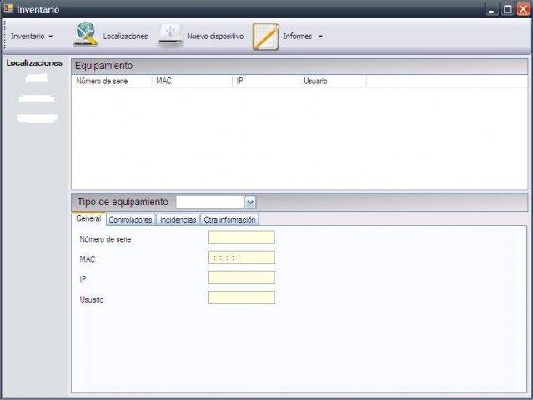Focus the Número de serie input field

click(241, 237)
